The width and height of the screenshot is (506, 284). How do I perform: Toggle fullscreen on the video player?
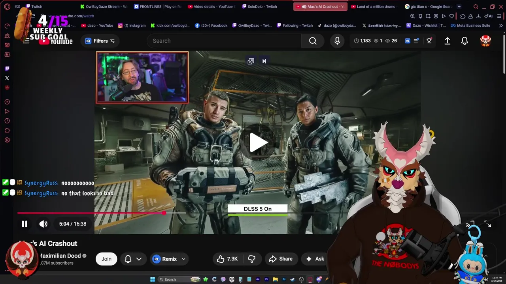pos(488,224)
